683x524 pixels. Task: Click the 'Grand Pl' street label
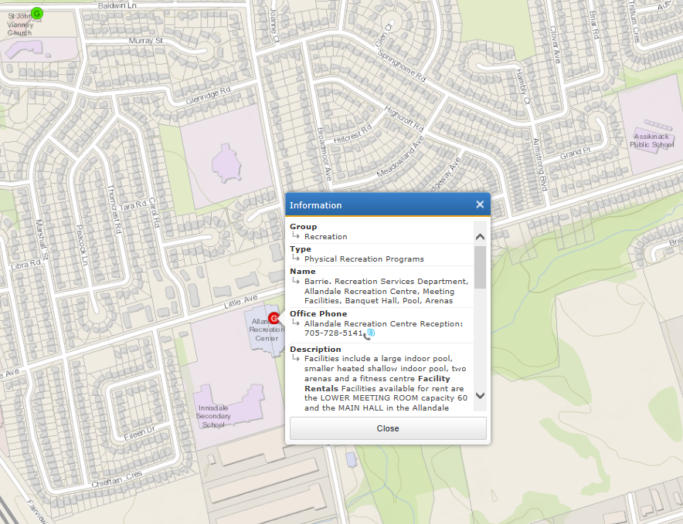point(575,154)
